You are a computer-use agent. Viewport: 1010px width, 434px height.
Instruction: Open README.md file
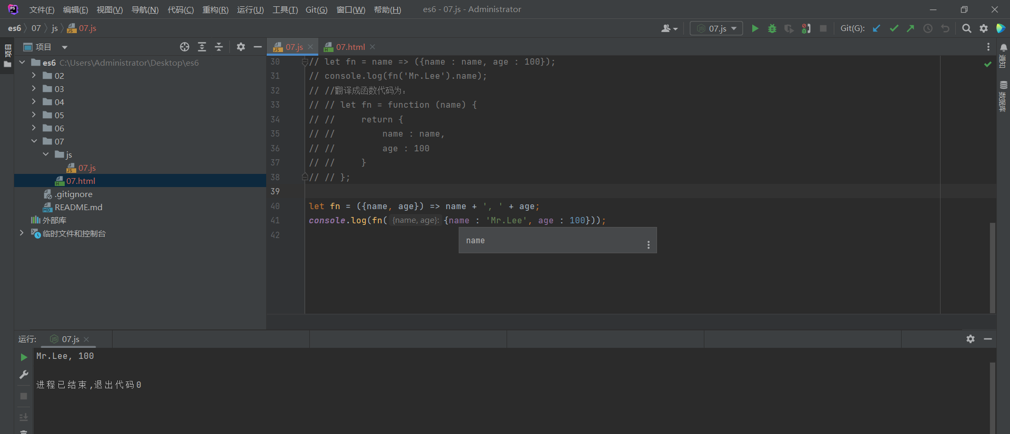[78, 207]
